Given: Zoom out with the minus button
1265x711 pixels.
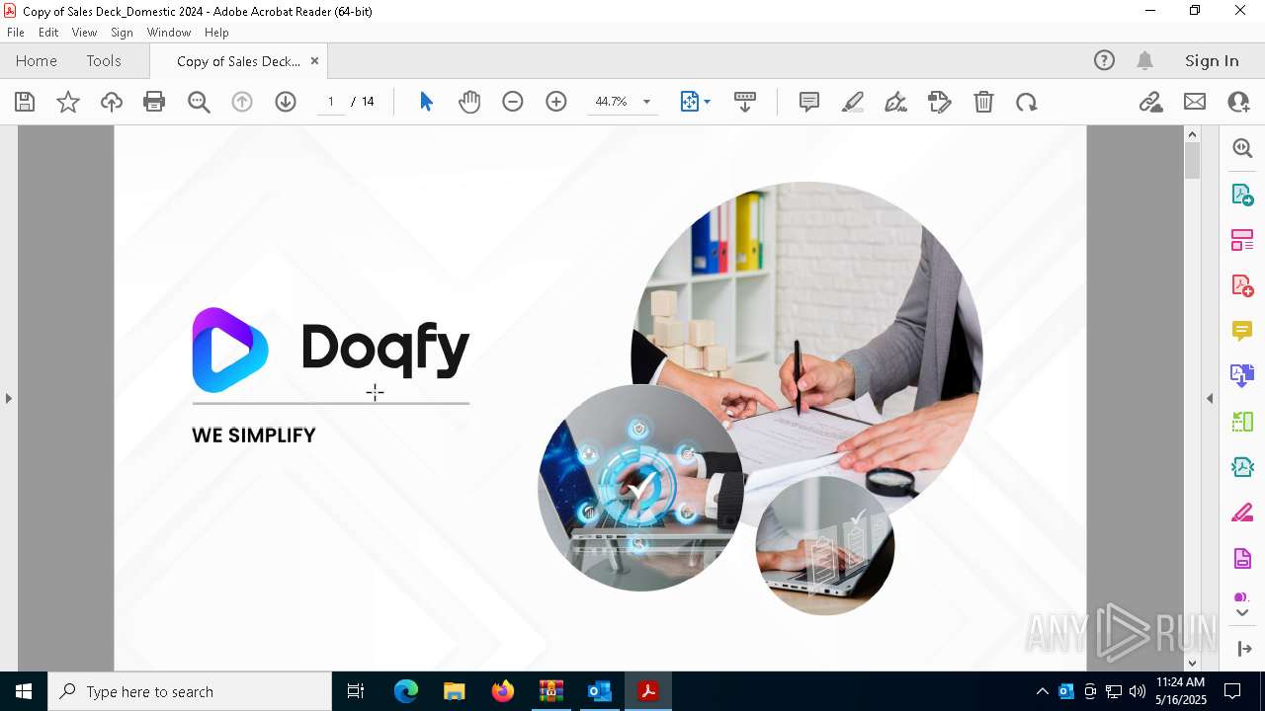Looking at the screenshot, I should (512, 102).
